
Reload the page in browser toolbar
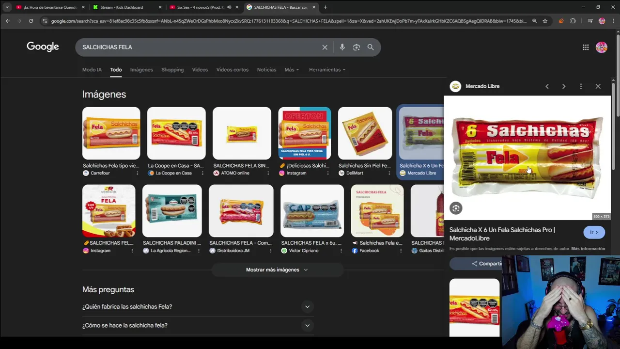point(31,21)
